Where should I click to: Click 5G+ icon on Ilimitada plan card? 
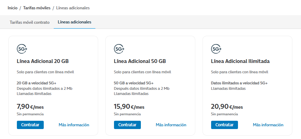(216, 49)
